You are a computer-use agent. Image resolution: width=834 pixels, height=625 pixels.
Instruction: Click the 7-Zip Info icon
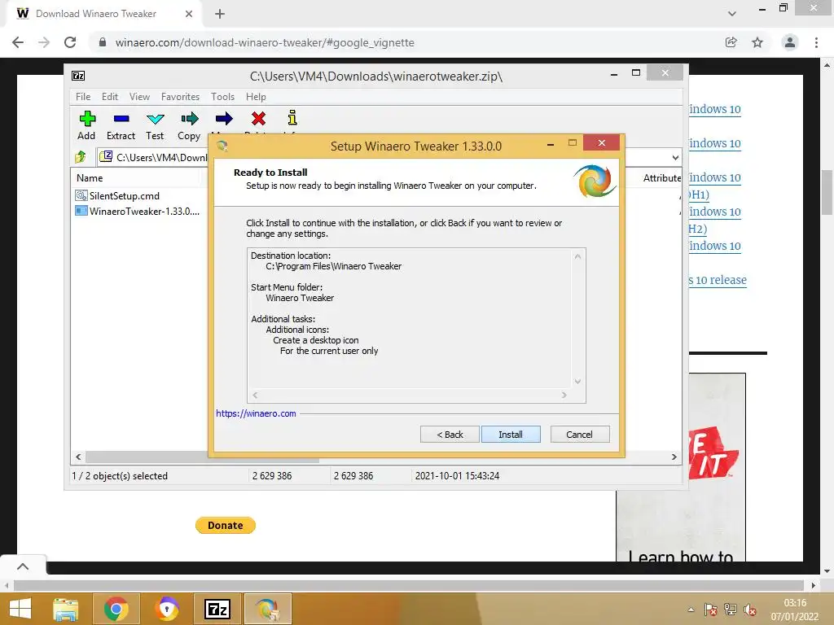coord(292,117)
